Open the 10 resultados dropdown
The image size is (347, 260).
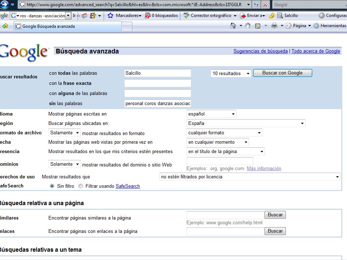[231, 73]
